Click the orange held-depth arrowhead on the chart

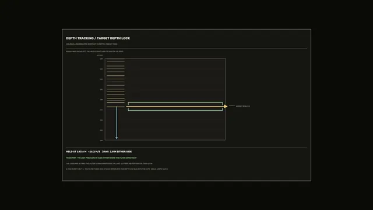pyautogui.click(x=226, y=106)
